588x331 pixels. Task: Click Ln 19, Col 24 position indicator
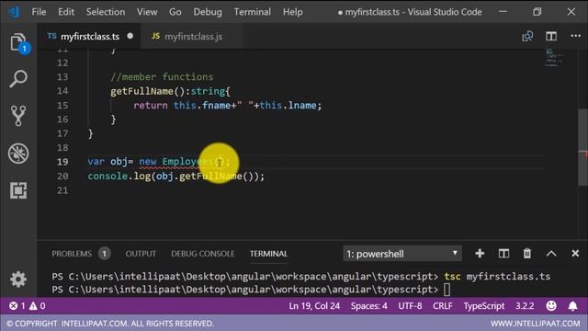314,306
